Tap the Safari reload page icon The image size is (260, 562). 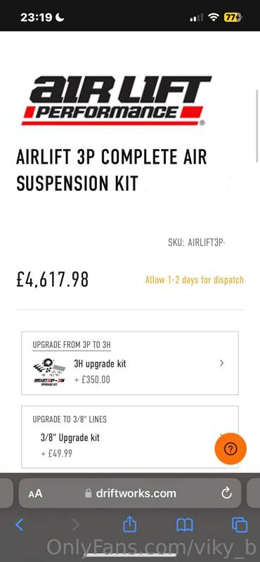coord(227,494)
